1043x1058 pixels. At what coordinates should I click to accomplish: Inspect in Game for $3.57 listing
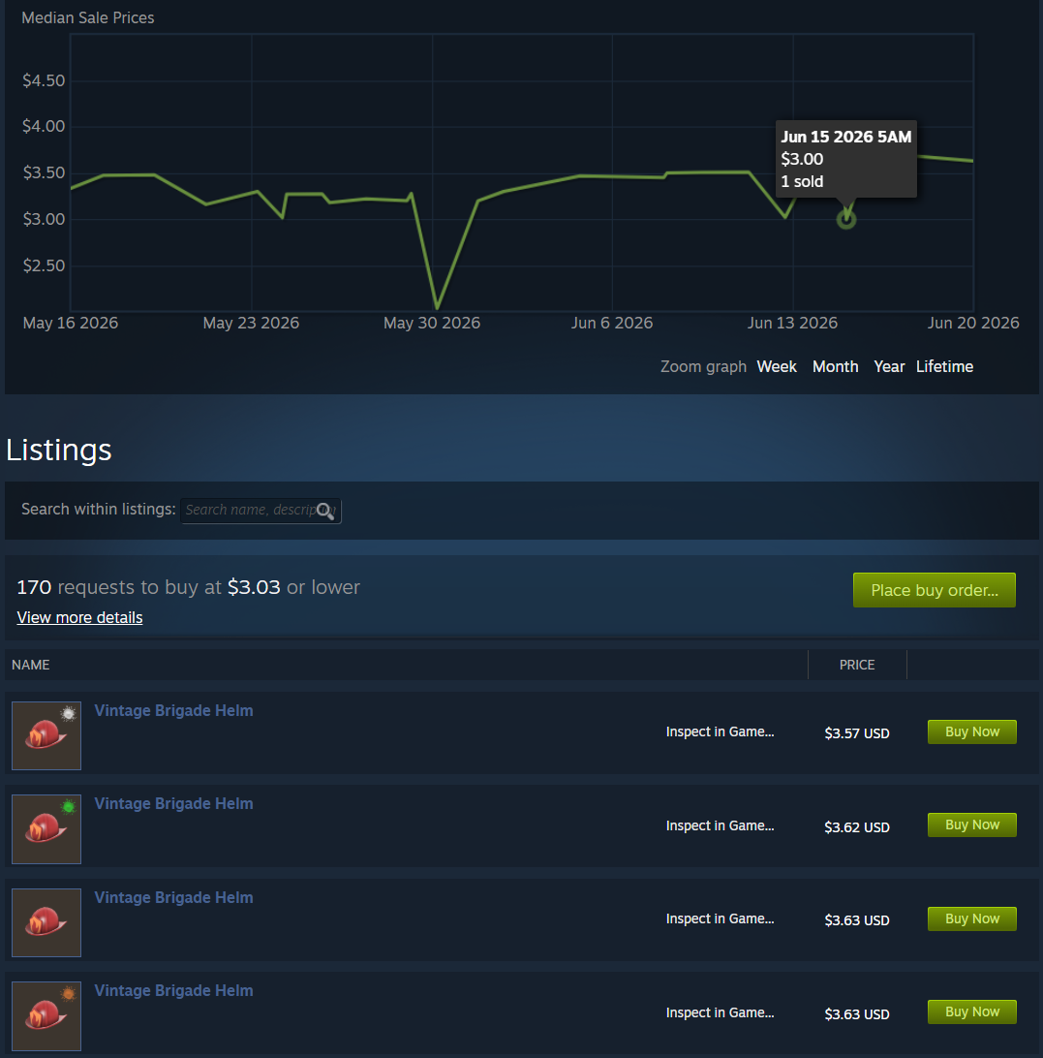720,731
